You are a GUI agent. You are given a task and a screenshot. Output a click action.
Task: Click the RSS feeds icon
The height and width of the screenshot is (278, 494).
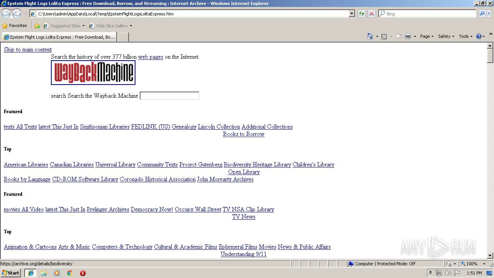[384, 36]
